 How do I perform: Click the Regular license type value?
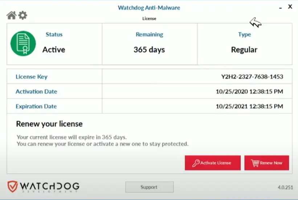(x=244, y=50)
